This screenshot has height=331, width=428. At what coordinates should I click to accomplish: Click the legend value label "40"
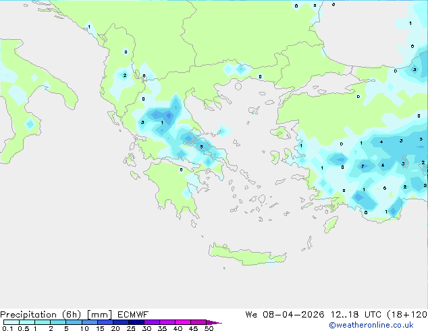click(178, 328)
